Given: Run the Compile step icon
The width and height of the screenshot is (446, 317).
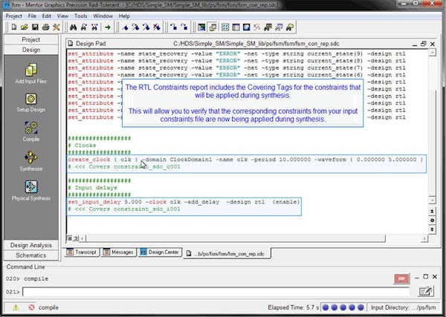Looking at the screenshot, I should [30, 128].
